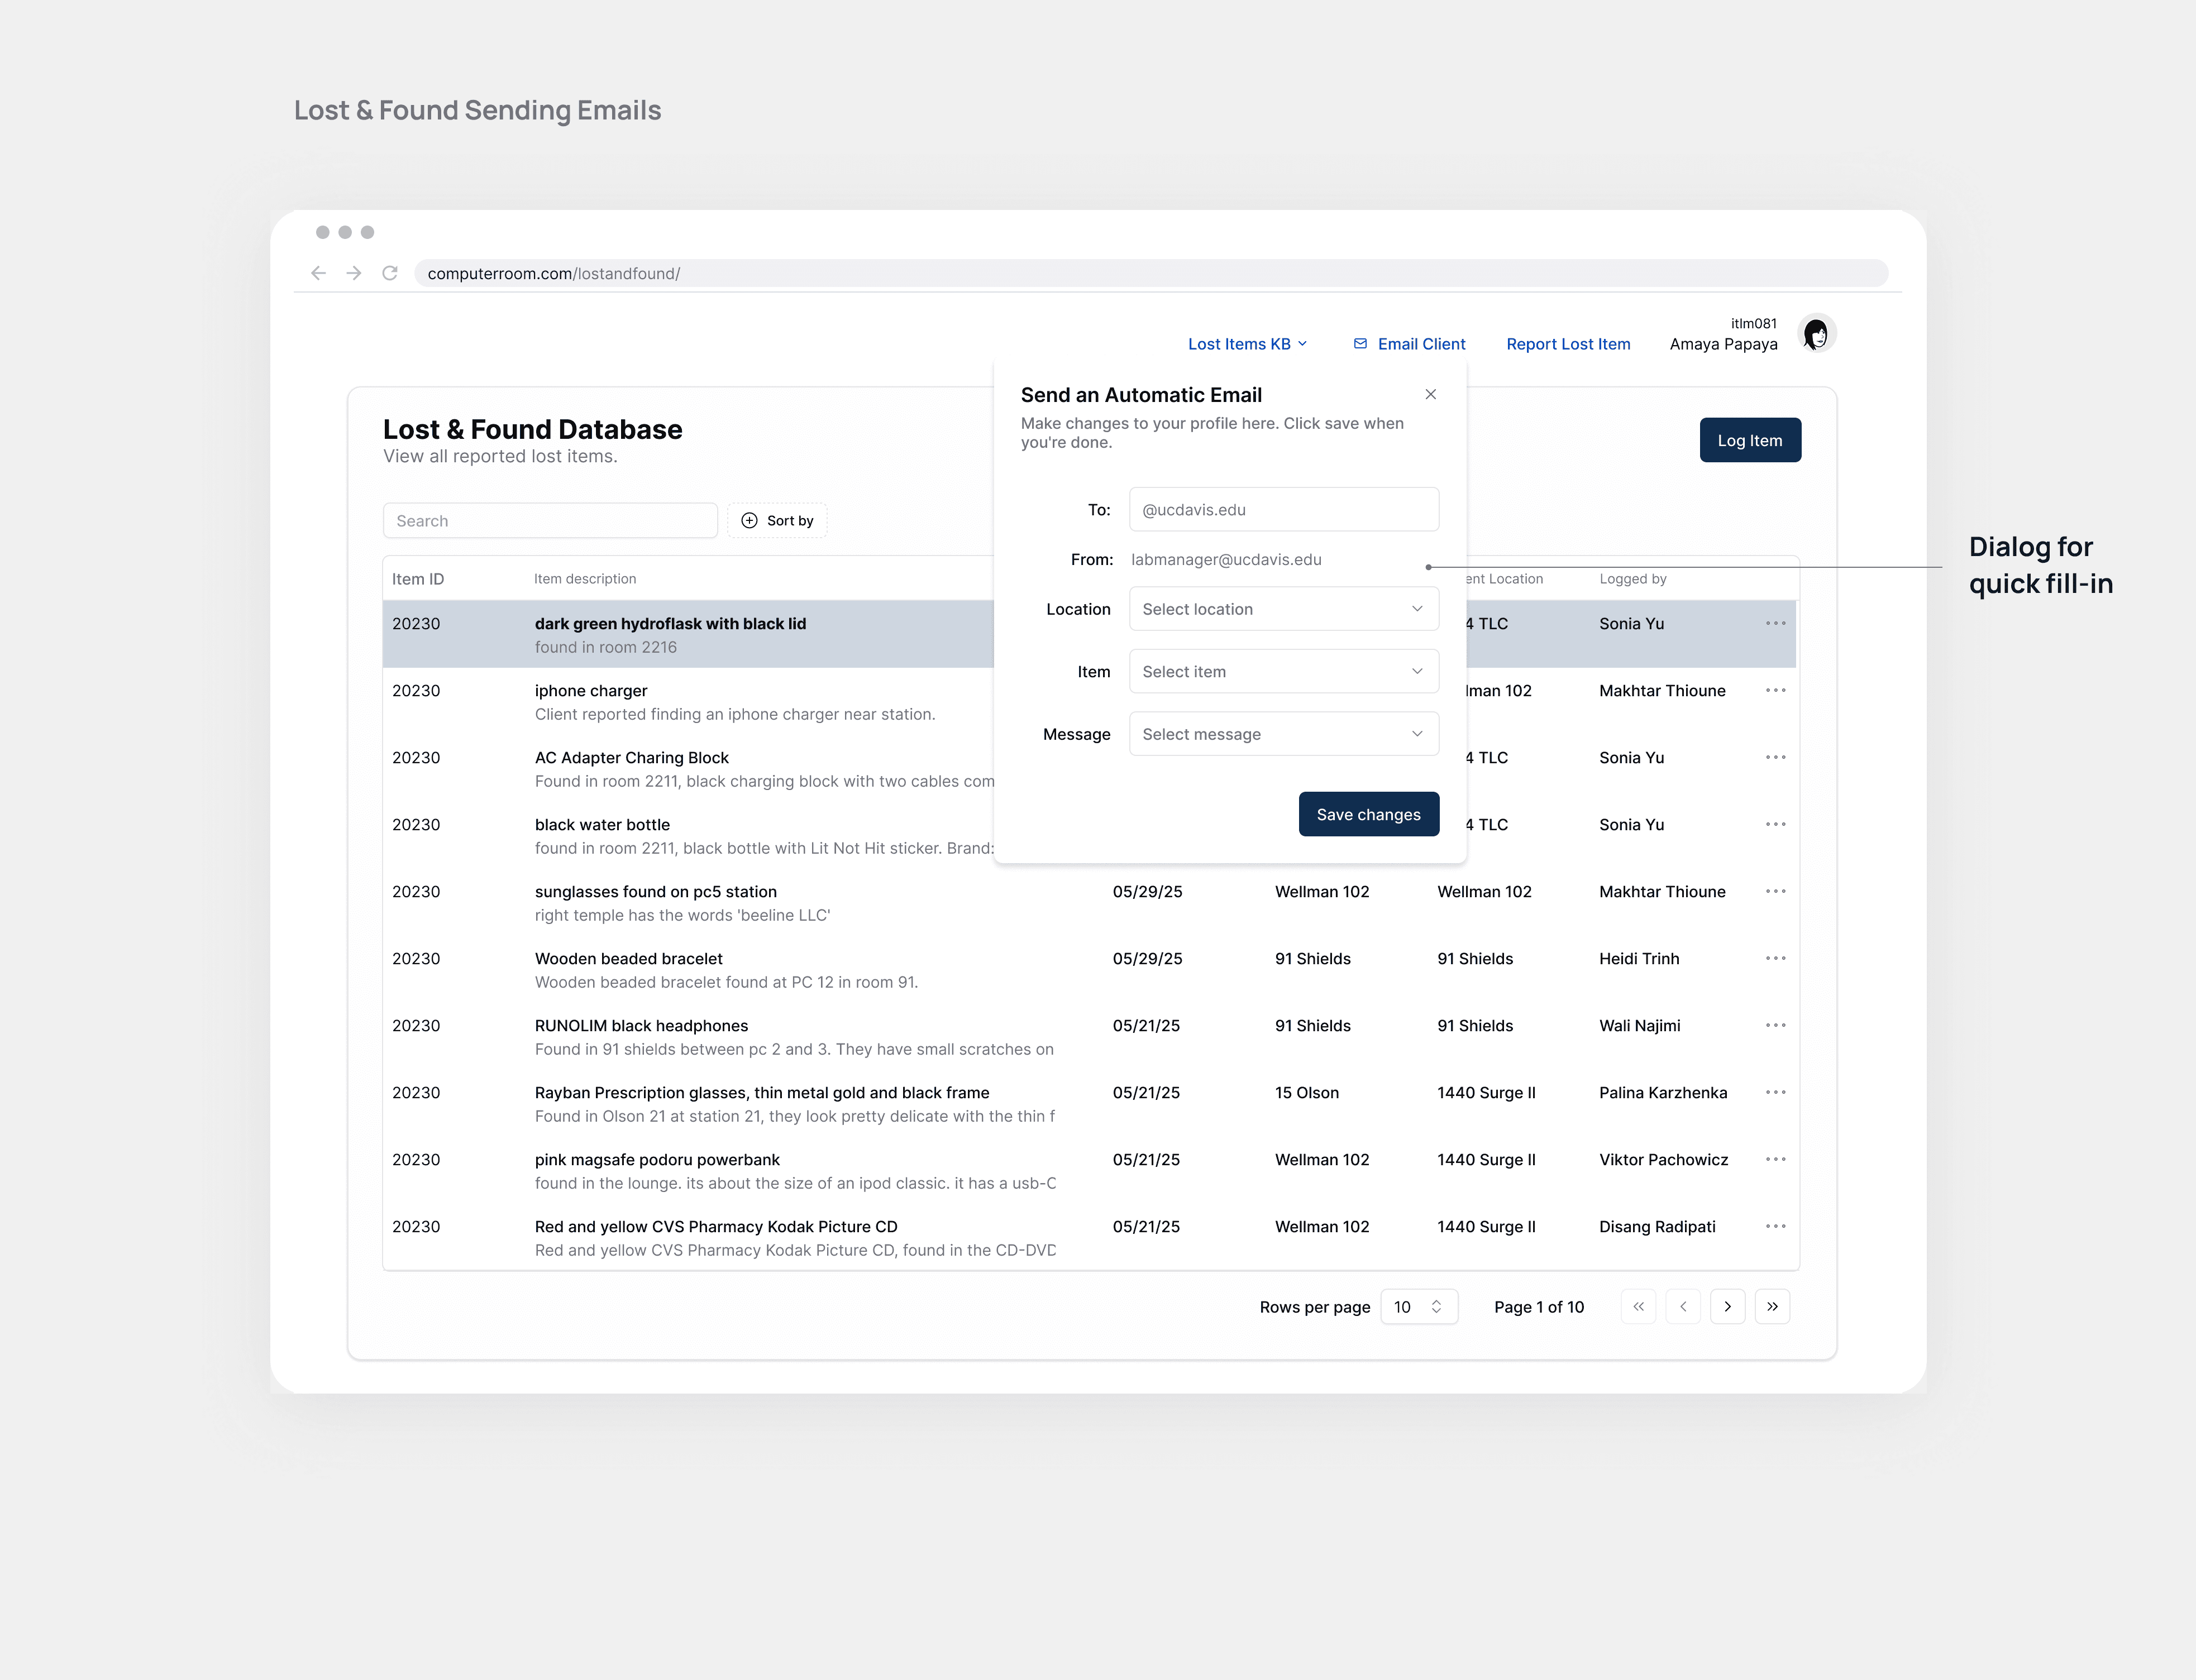This screenshot has width=2196, height=1680.
Task: Open the Email Client link
Action: point(1409,344)
